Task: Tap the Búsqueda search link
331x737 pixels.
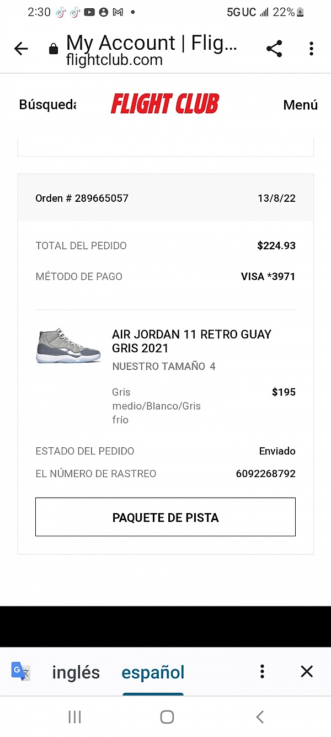Action: coord(47,104)
